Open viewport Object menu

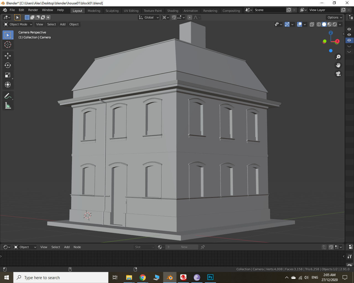click(74, 24)
